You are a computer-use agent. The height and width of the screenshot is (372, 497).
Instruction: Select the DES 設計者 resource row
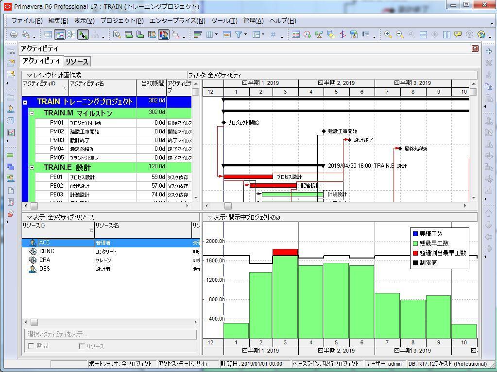[111, 269]
